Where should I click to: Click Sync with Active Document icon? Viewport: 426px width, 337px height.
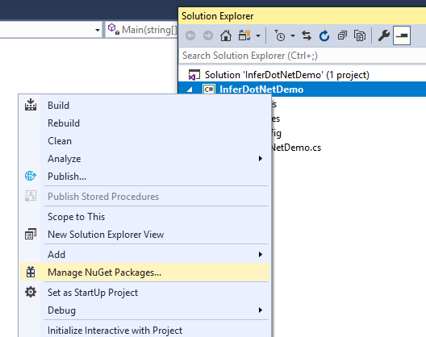(x=307, y=35)
